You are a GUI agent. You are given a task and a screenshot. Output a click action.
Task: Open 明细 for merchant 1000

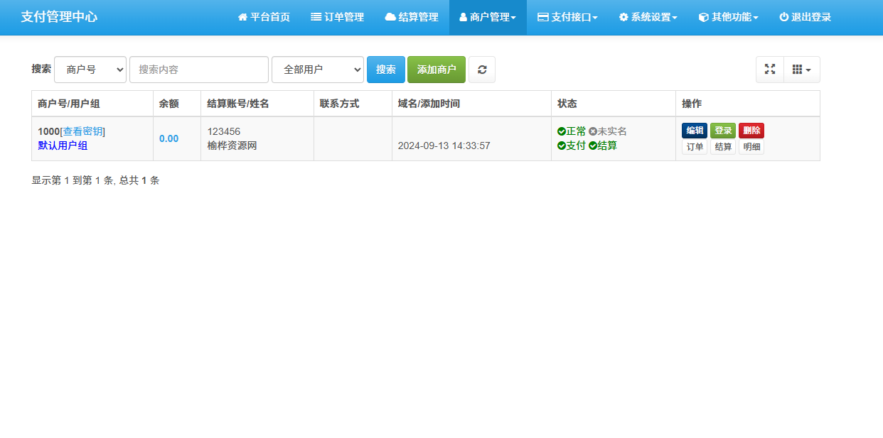751,147
